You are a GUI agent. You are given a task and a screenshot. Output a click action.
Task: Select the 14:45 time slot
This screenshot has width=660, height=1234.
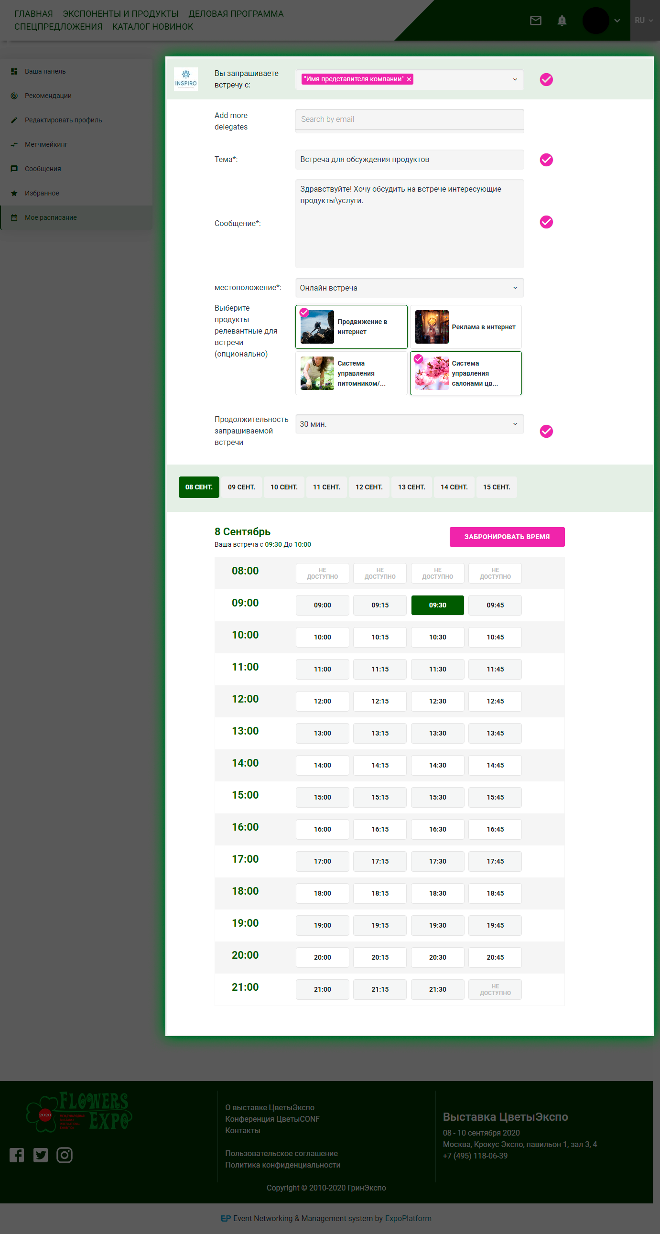click(x=495, y=765)
